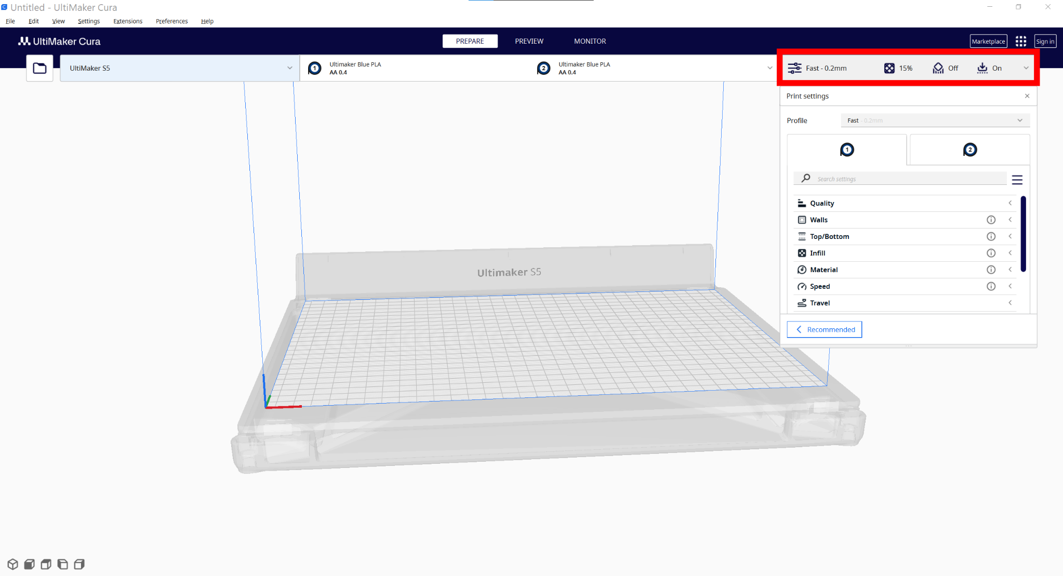The width and height of the screenshot is (1063, 576).
Task: Select extruder 1 settings tab
Action: tap(847, 150)
